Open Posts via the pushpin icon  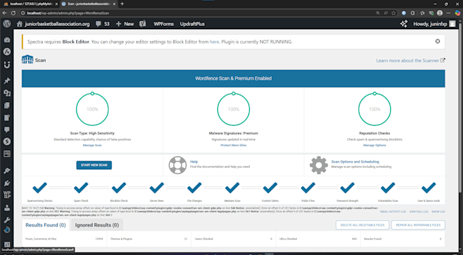pyautogui.click(x=7, y=81)
